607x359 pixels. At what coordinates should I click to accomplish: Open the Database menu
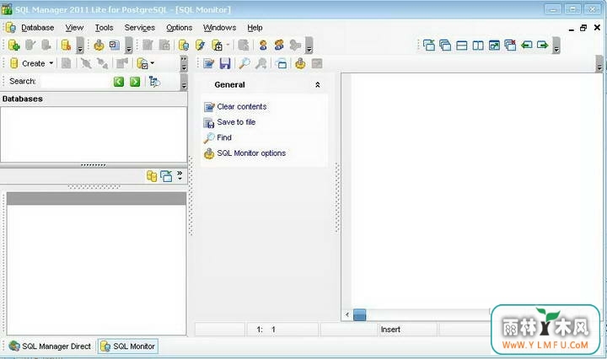click(38, 28)
